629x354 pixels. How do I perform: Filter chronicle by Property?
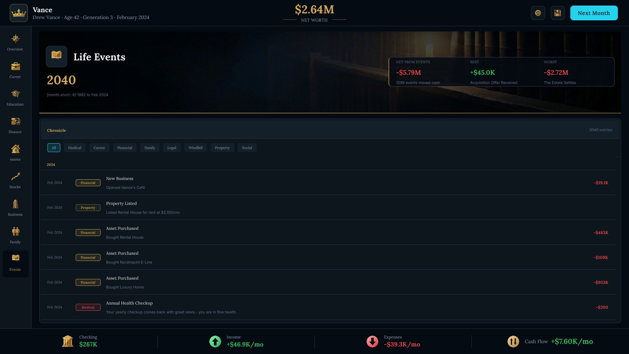(x=222, y=148)
